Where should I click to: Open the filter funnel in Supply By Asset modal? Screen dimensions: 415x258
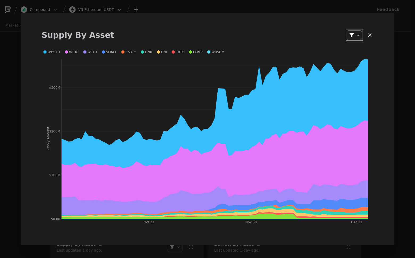(x=352, y=35)
